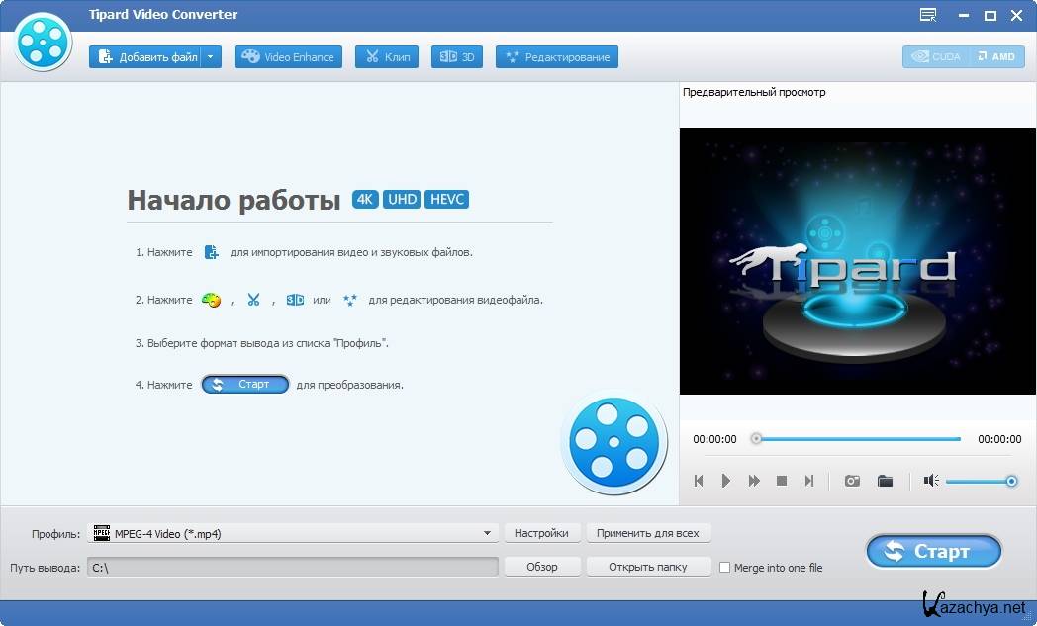Jump to the next file in preview
Screen dimensions: 1037x626
808,481
